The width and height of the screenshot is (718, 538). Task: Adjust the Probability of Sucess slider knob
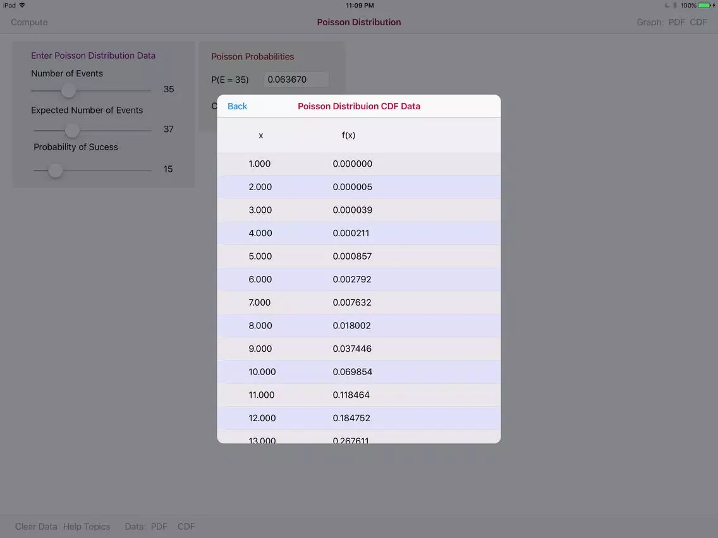56,170
